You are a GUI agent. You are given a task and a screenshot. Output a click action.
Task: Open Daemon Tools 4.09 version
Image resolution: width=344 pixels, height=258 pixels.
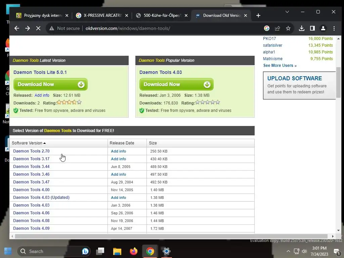pyautogui.click(x=31, y=228)
